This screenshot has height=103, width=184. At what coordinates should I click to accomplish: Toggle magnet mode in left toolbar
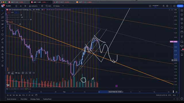coord(3,47)
